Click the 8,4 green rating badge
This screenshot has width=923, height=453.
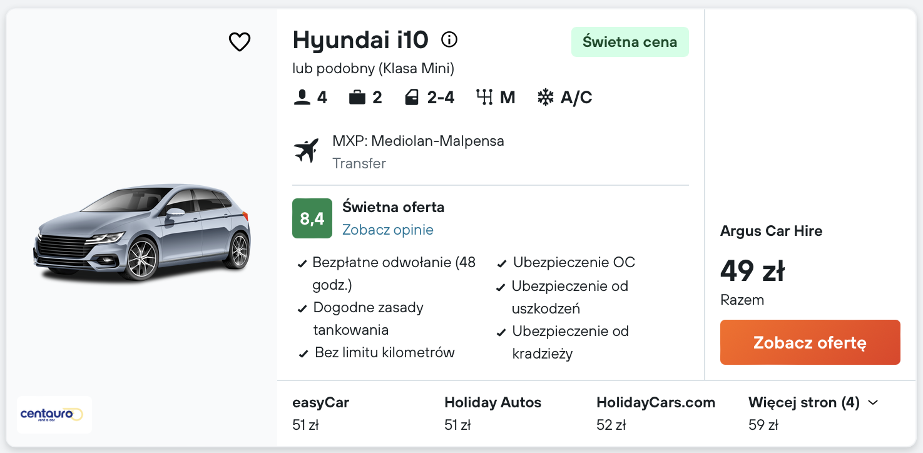coord(312,218)
